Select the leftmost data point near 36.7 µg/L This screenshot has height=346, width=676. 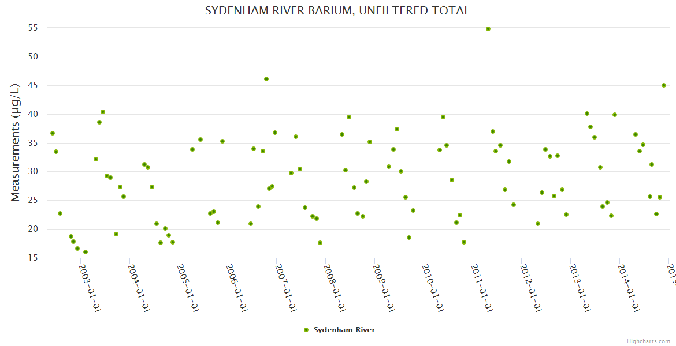click(53, 133)
